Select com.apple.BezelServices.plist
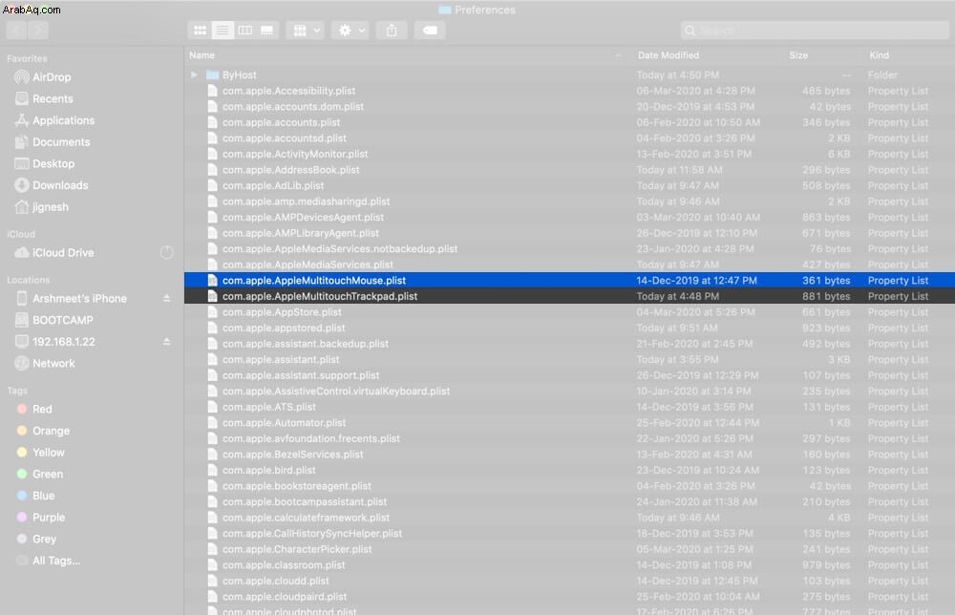The width and height of the screenshot is (955, 615). coord(569,455)
